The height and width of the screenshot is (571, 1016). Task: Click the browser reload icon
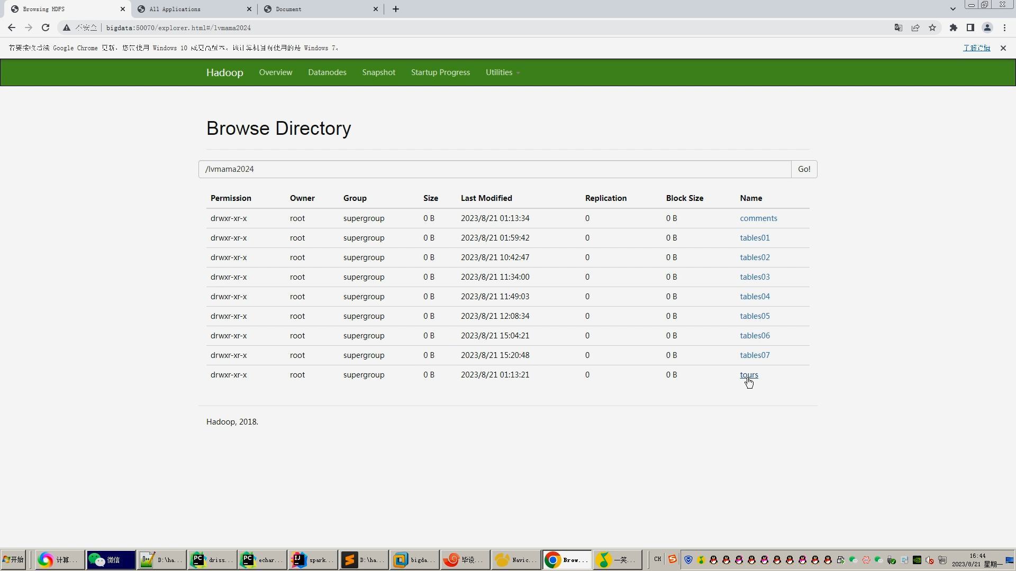pos(46,27)
